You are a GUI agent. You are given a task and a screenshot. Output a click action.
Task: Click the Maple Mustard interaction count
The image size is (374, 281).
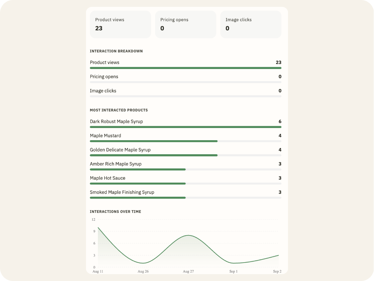tap(280, 136)
